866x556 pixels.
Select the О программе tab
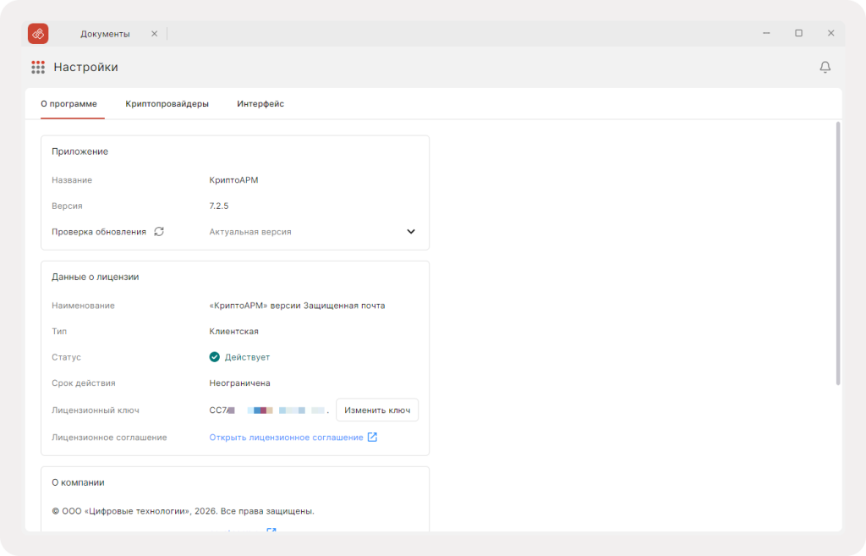pos(69,104)
